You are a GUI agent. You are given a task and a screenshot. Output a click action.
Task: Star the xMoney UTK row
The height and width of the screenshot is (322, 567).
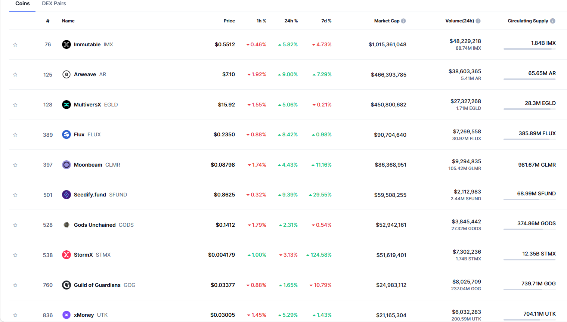coord(15,315)
